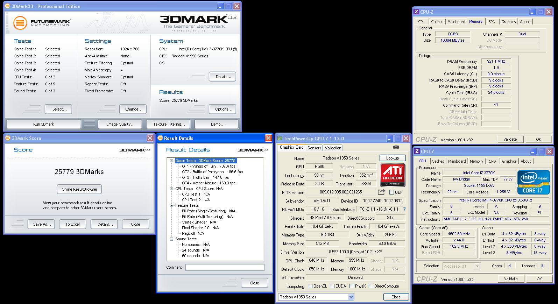Click the Z icon of the CPU-Z Memory window
558x304 pixels.
[416, 12]
